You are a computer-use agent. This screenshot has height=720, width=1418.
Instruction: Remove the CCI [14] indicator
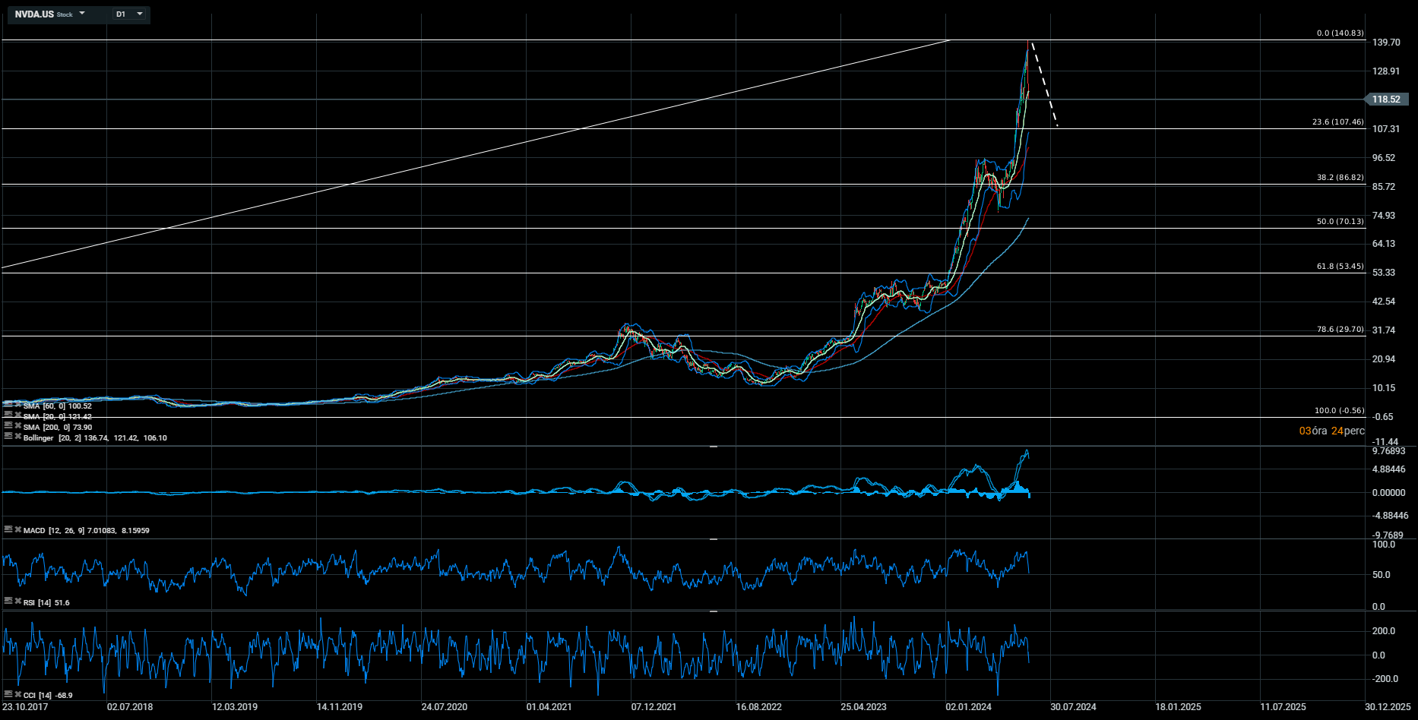coord(18,694)
